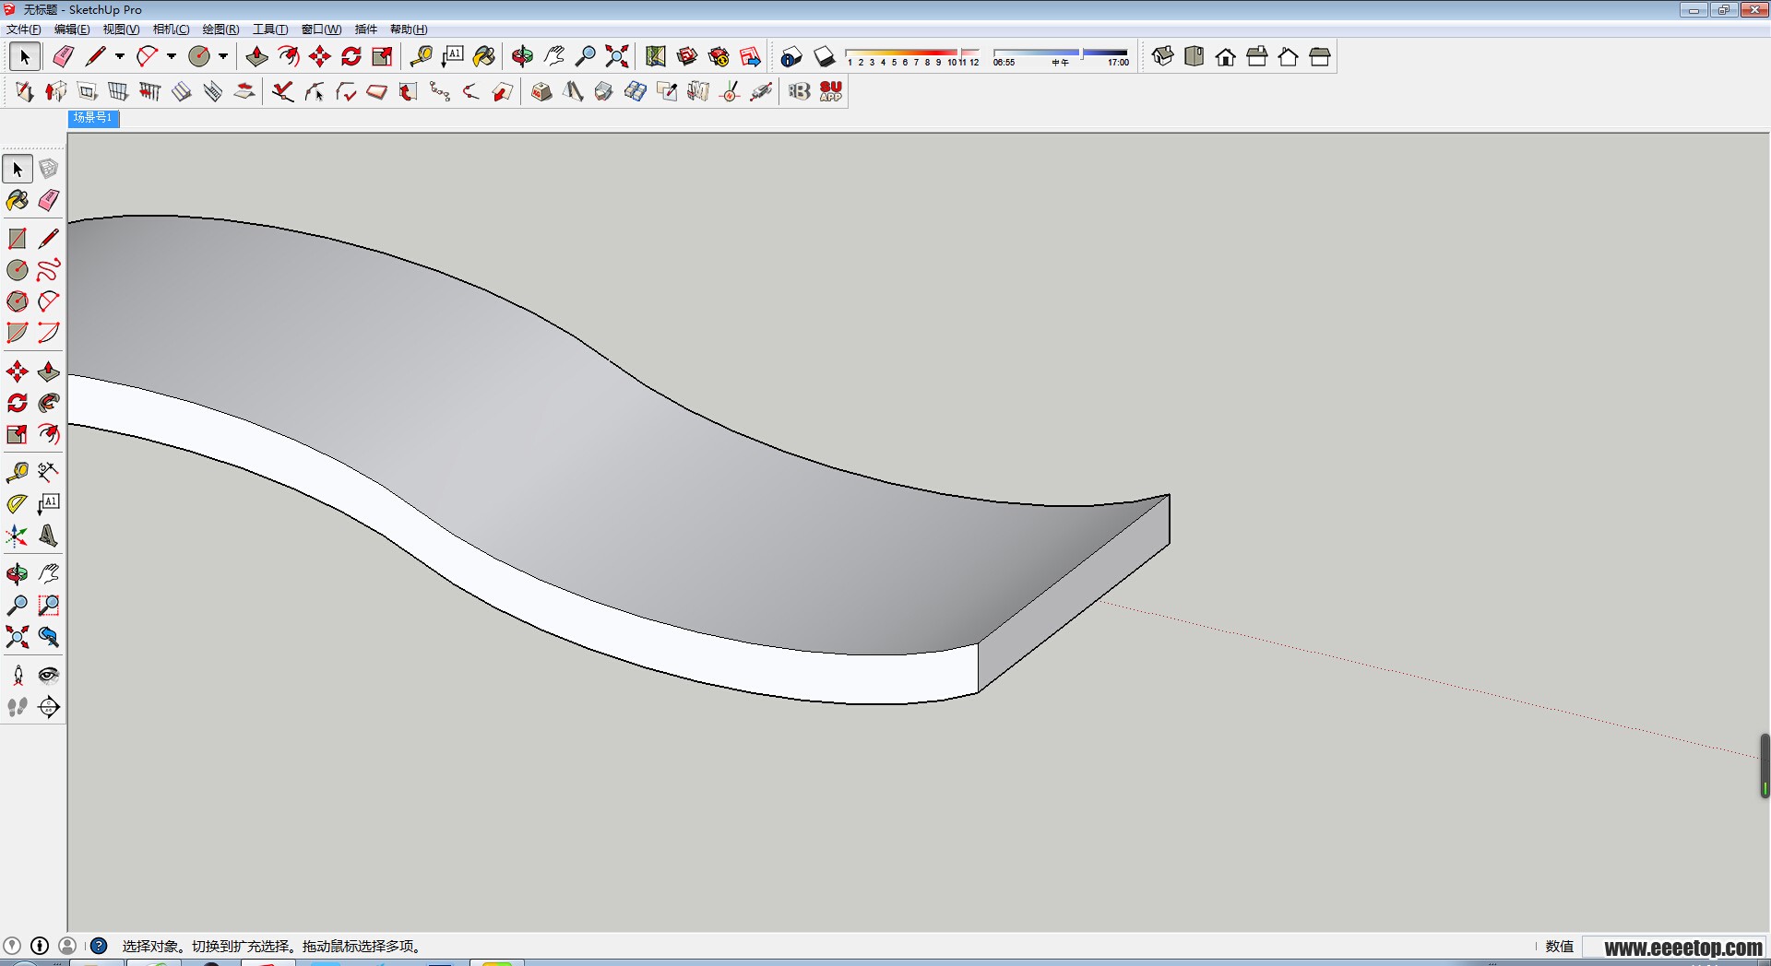Open the 3D Warehouse models icon

pyautogui.click(x=687, y=56)
